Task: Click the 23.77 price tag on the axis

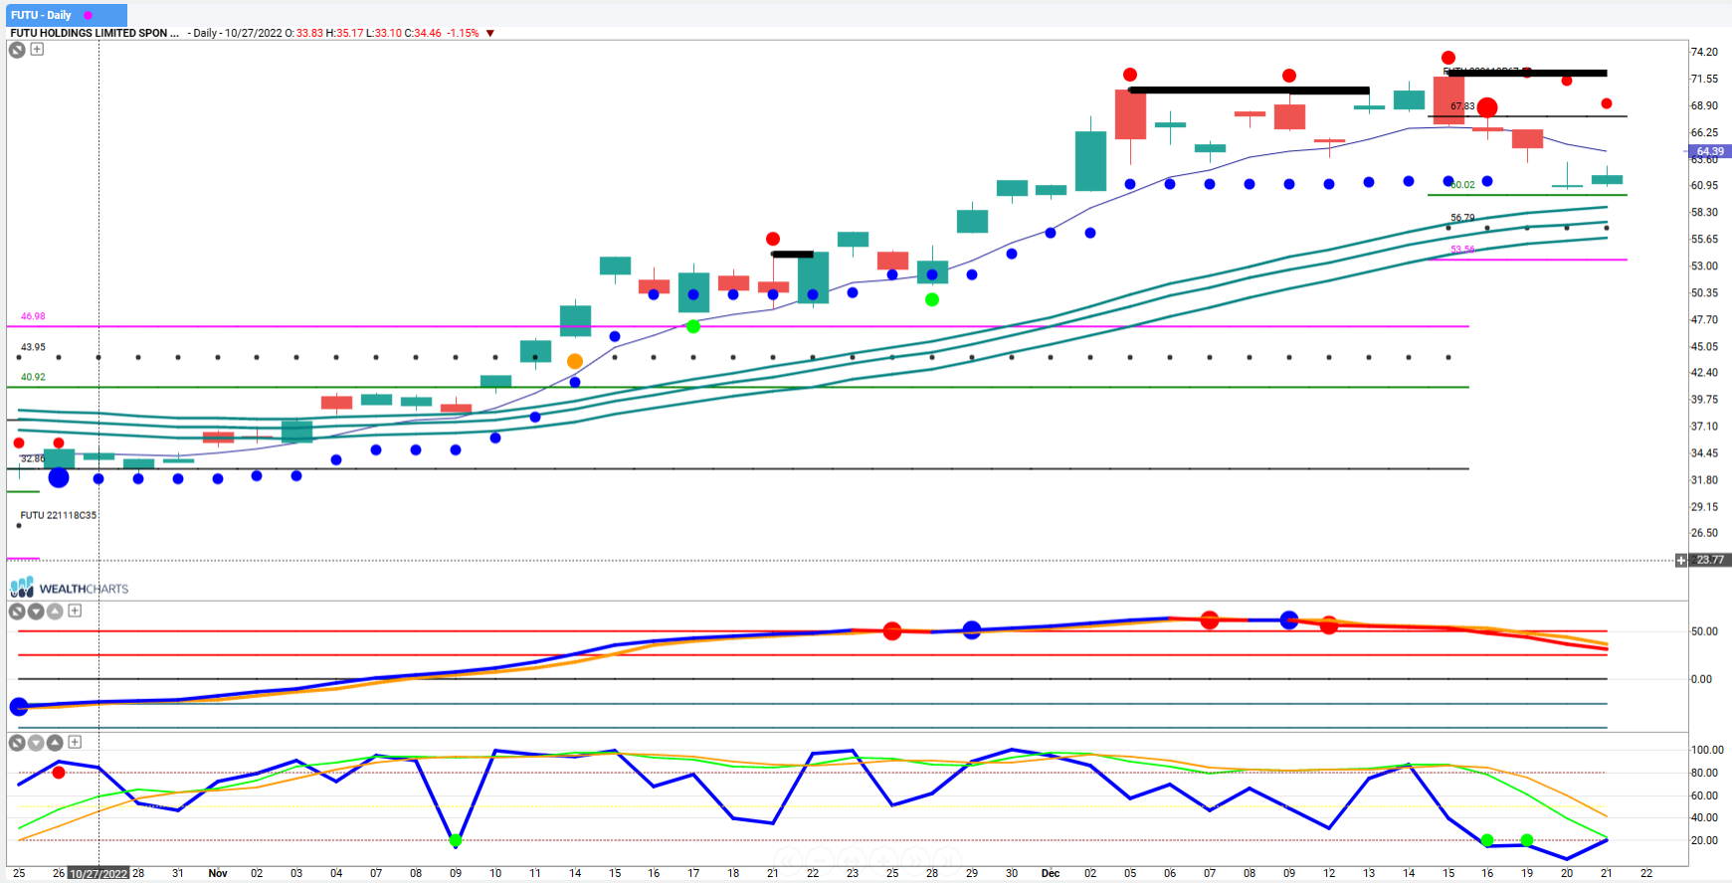Action: point(1710,560)
